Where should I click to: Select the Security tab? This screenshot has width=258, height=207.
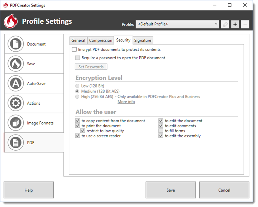pos(123,40)
